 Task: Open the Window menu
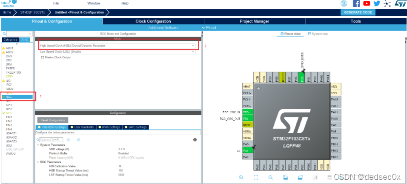94,3
